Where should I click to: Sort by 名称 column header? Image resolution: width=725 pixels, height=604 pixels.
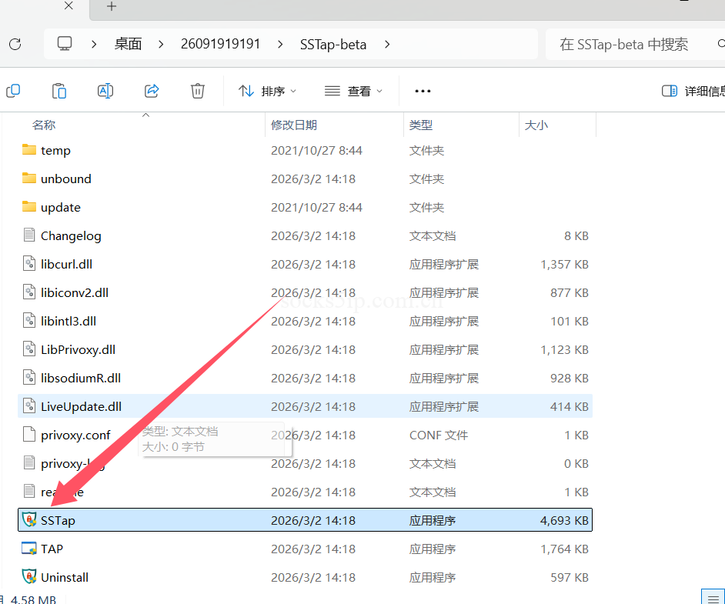click(x=44, y=125)
